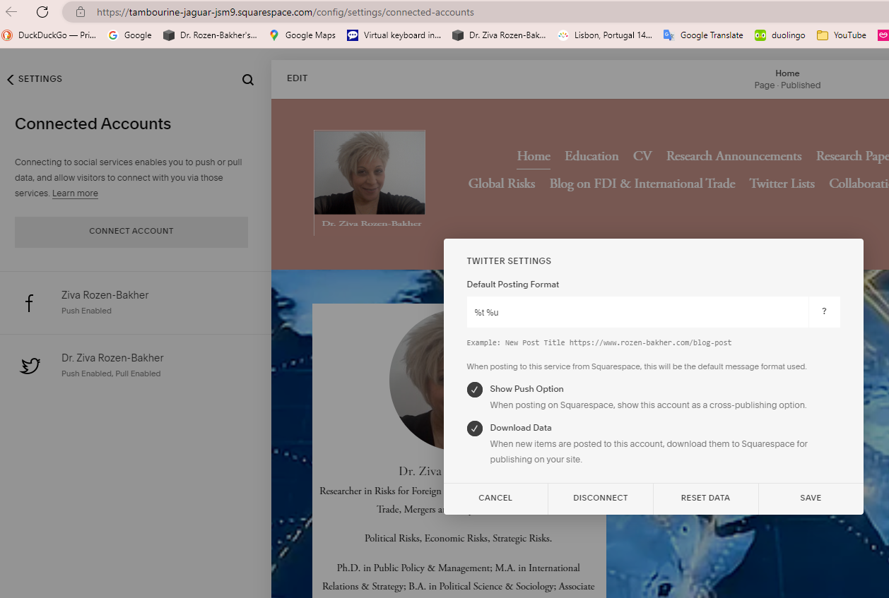Open Dr. Ziva Rozen-Bak... bookmark
889x598 pixels.
pos(500,35)
